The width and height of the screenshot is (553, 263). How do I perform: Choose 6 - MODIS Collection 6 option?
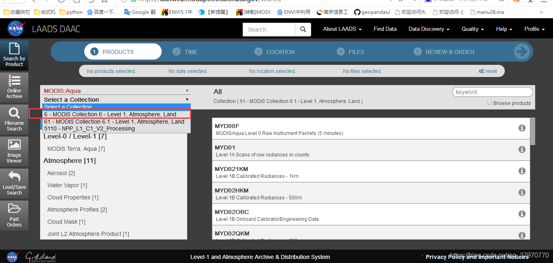click(x=116, y=114)
